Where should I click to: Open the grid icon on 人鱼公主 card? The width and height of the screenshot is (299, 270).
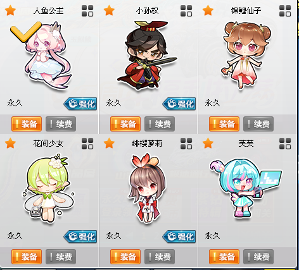tap(87, 11)
